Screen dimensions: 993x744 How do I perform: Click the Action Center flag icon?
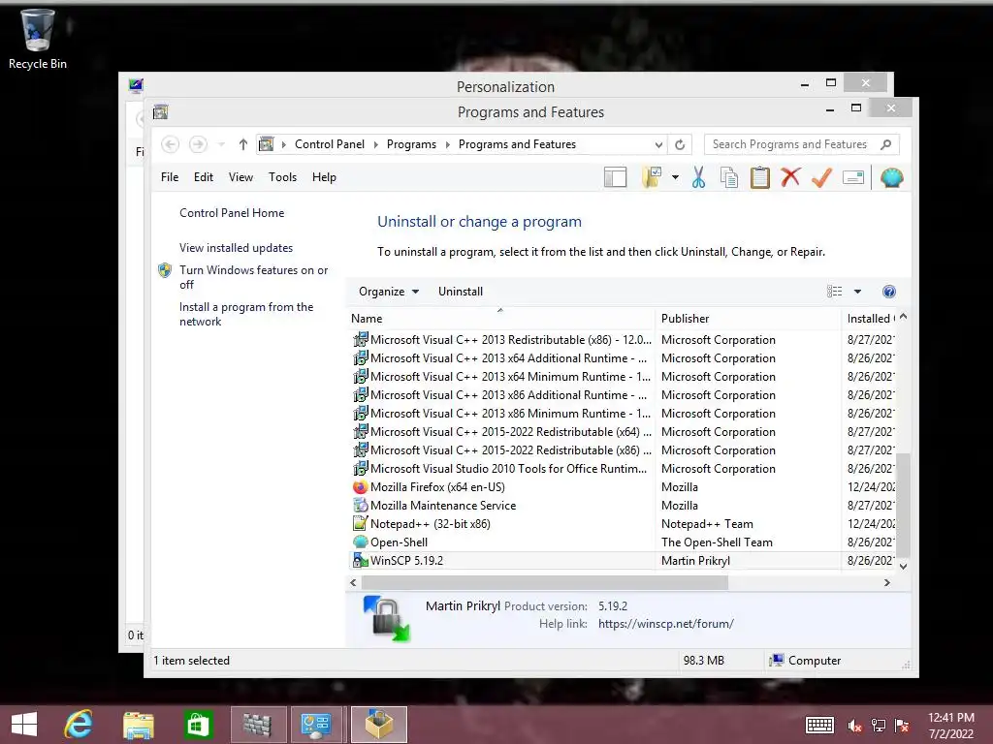902,725
